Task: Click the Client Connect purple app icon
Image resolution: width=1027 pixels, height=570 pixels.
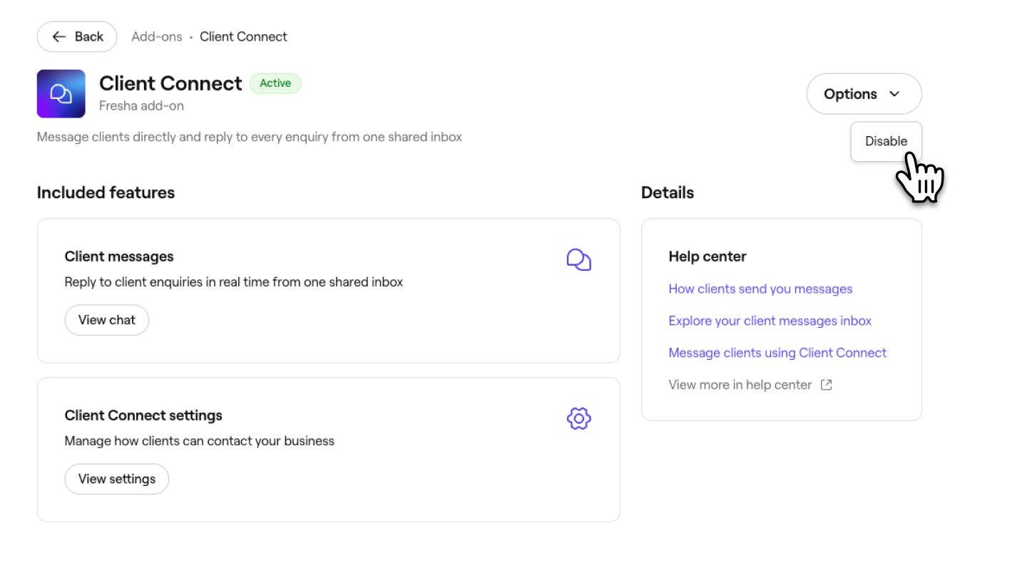Action: click(x=61, y=93)
